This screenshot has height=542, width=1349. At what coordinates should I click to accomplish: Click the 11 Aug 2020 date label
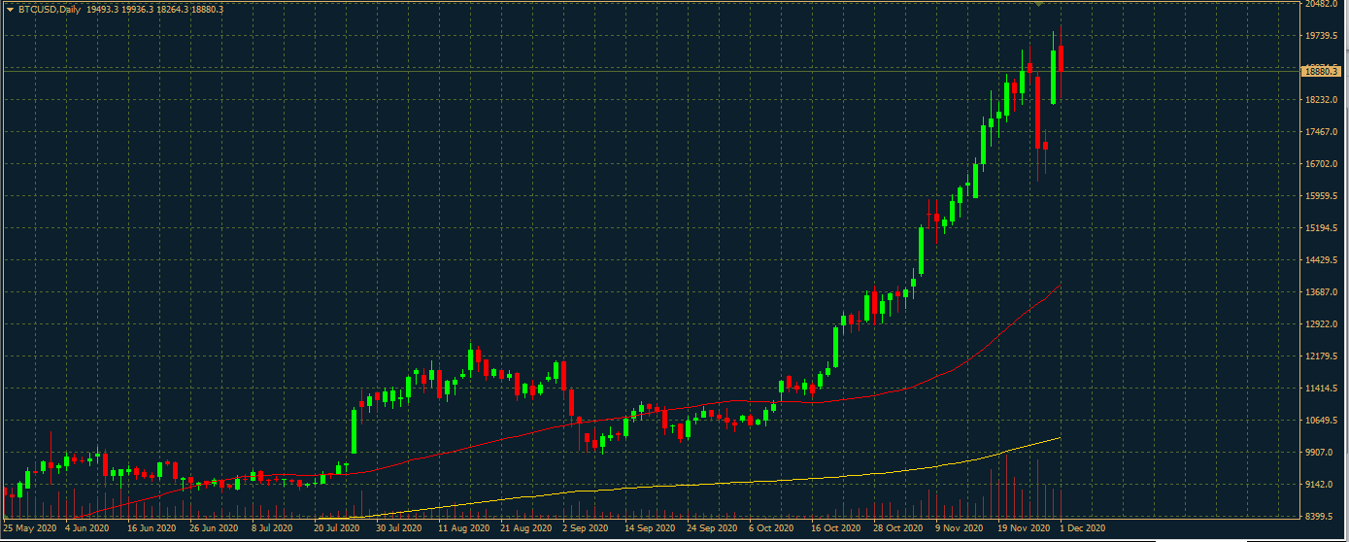click(x=463, y=529)
